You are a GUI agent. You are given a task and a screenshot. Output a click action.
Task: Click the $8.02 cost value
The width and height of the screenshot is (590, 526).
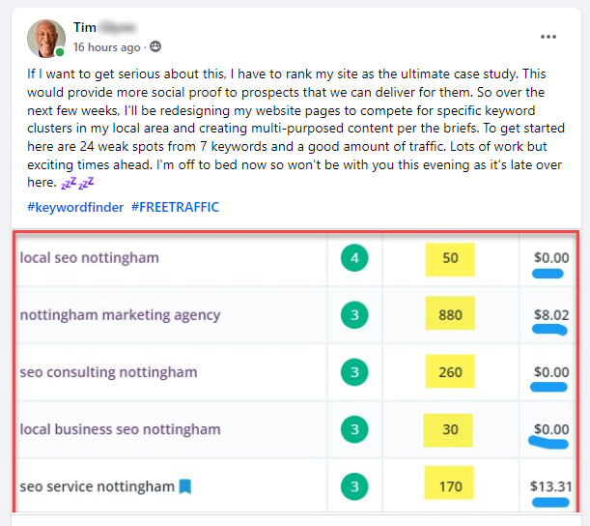[552, 315]
